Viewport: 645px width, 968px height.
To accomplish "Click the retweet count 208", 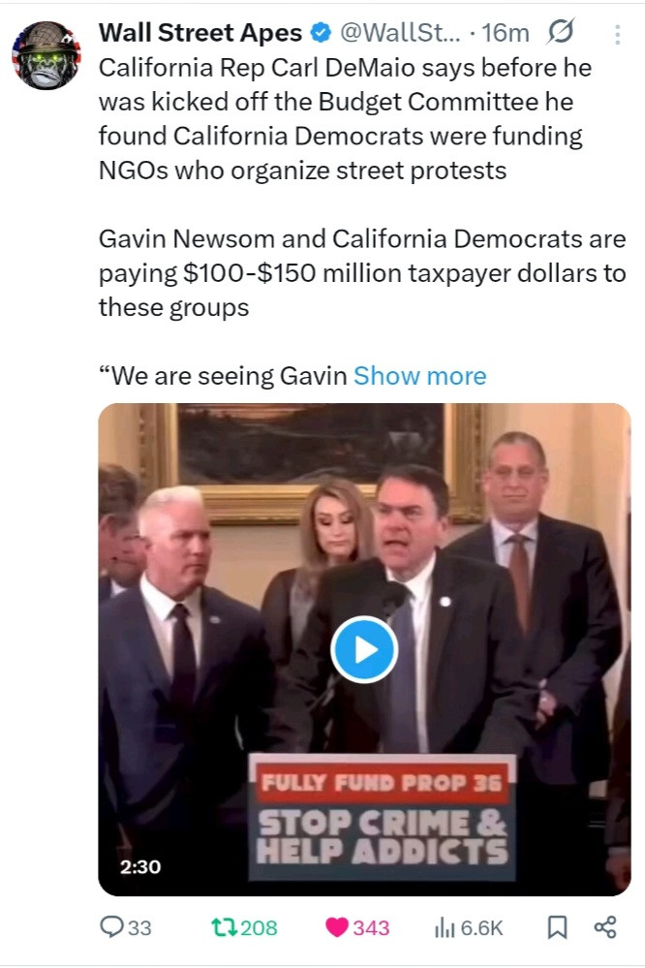I will point(259,928).
